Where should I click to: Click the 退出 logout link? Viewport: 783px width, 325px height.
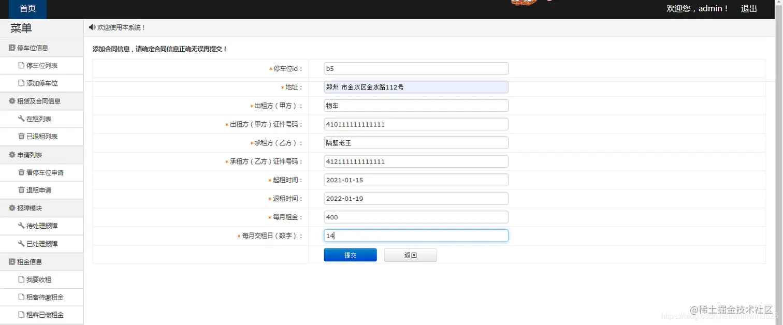click(749, 9)
